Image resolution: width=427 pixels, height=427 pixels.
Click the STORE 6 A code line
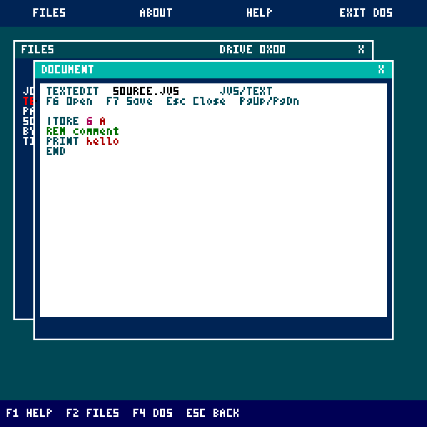tap(76, 121)
